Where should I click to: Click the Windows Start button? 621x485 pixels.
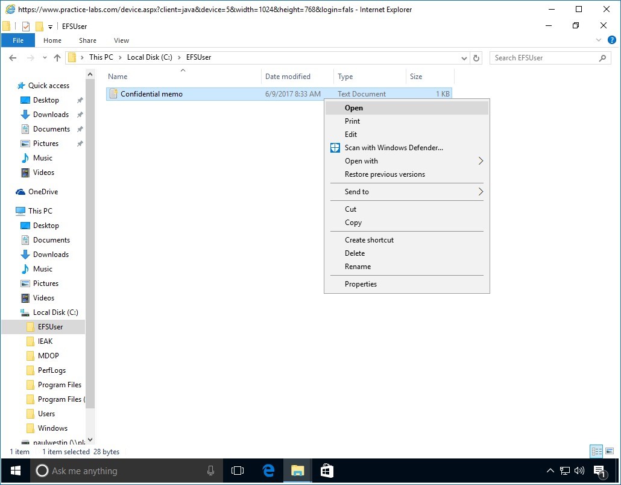pos(15,471)
